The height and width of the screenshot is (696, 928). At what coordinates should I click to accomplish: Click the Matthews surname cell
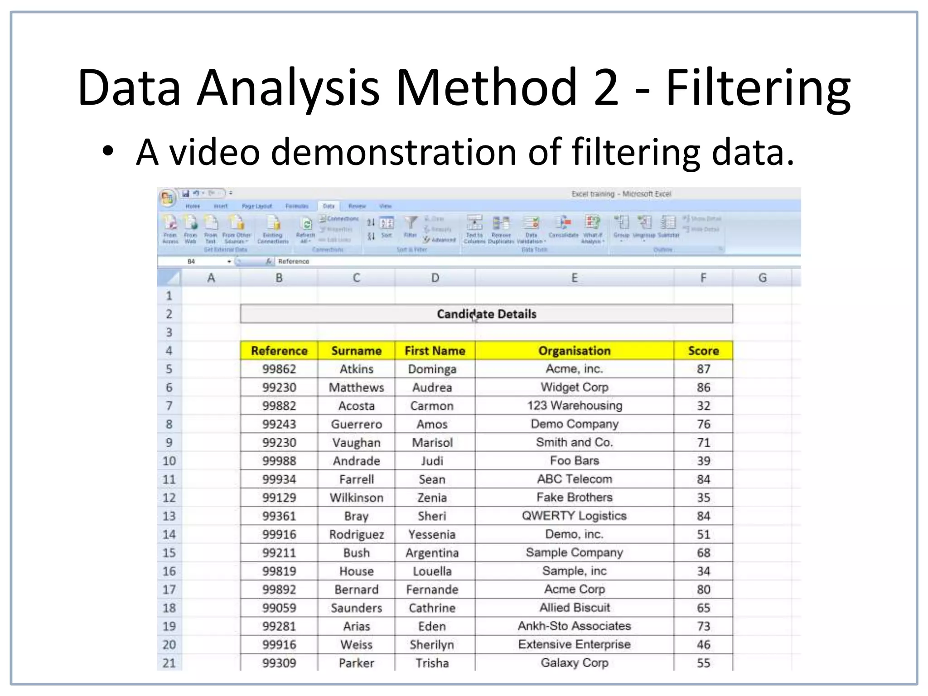(x=357, y=387)
